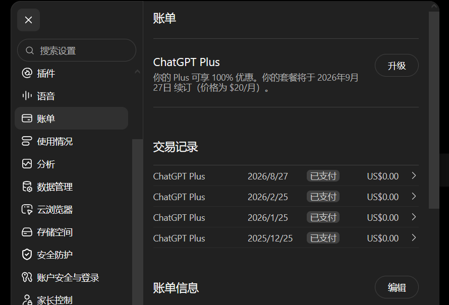The width and height of the screenshot is (449, 305).
Task: Click US$0.00 in the 2025/12/25 row
Action: 383,238
